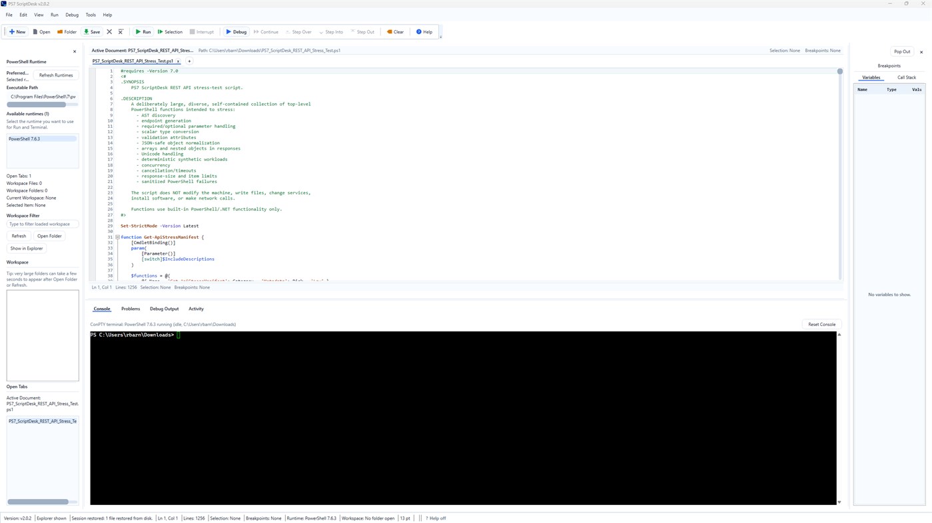Click 'Workspace: No folder open' status text

click(x=368, y=518)
